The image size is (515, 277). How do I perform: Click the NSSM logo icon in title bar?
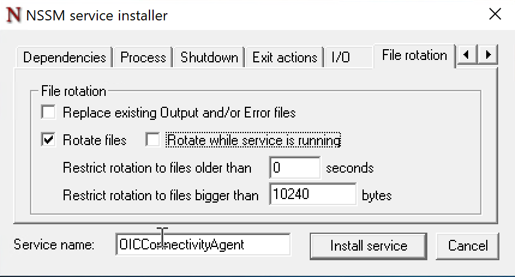pyautogui.click(x=14, y=15)
